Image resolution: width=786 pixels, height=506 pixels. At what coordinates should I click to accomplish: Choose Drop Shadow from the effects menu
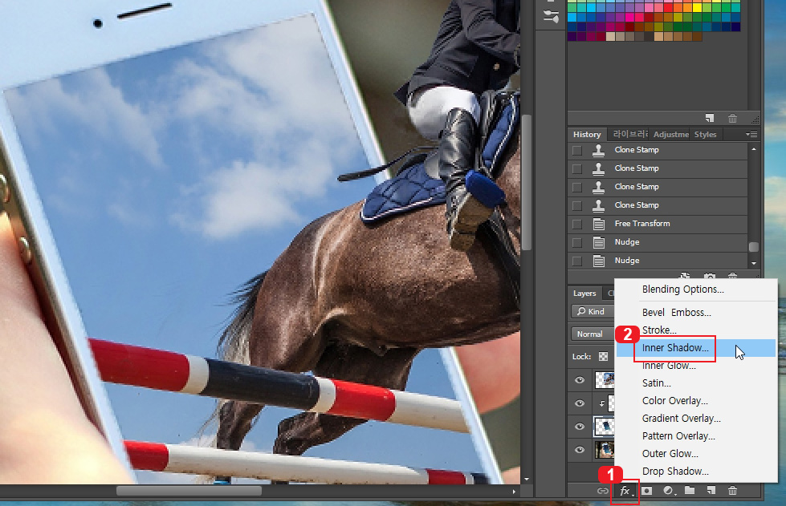point(674,471)
